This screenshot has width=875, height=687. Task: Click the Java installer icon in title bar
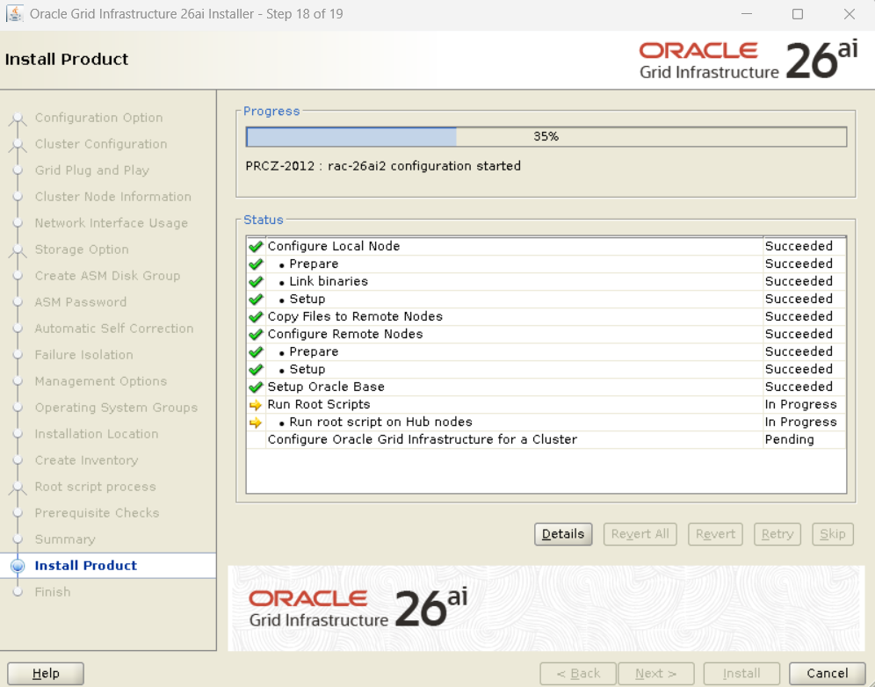15,14
